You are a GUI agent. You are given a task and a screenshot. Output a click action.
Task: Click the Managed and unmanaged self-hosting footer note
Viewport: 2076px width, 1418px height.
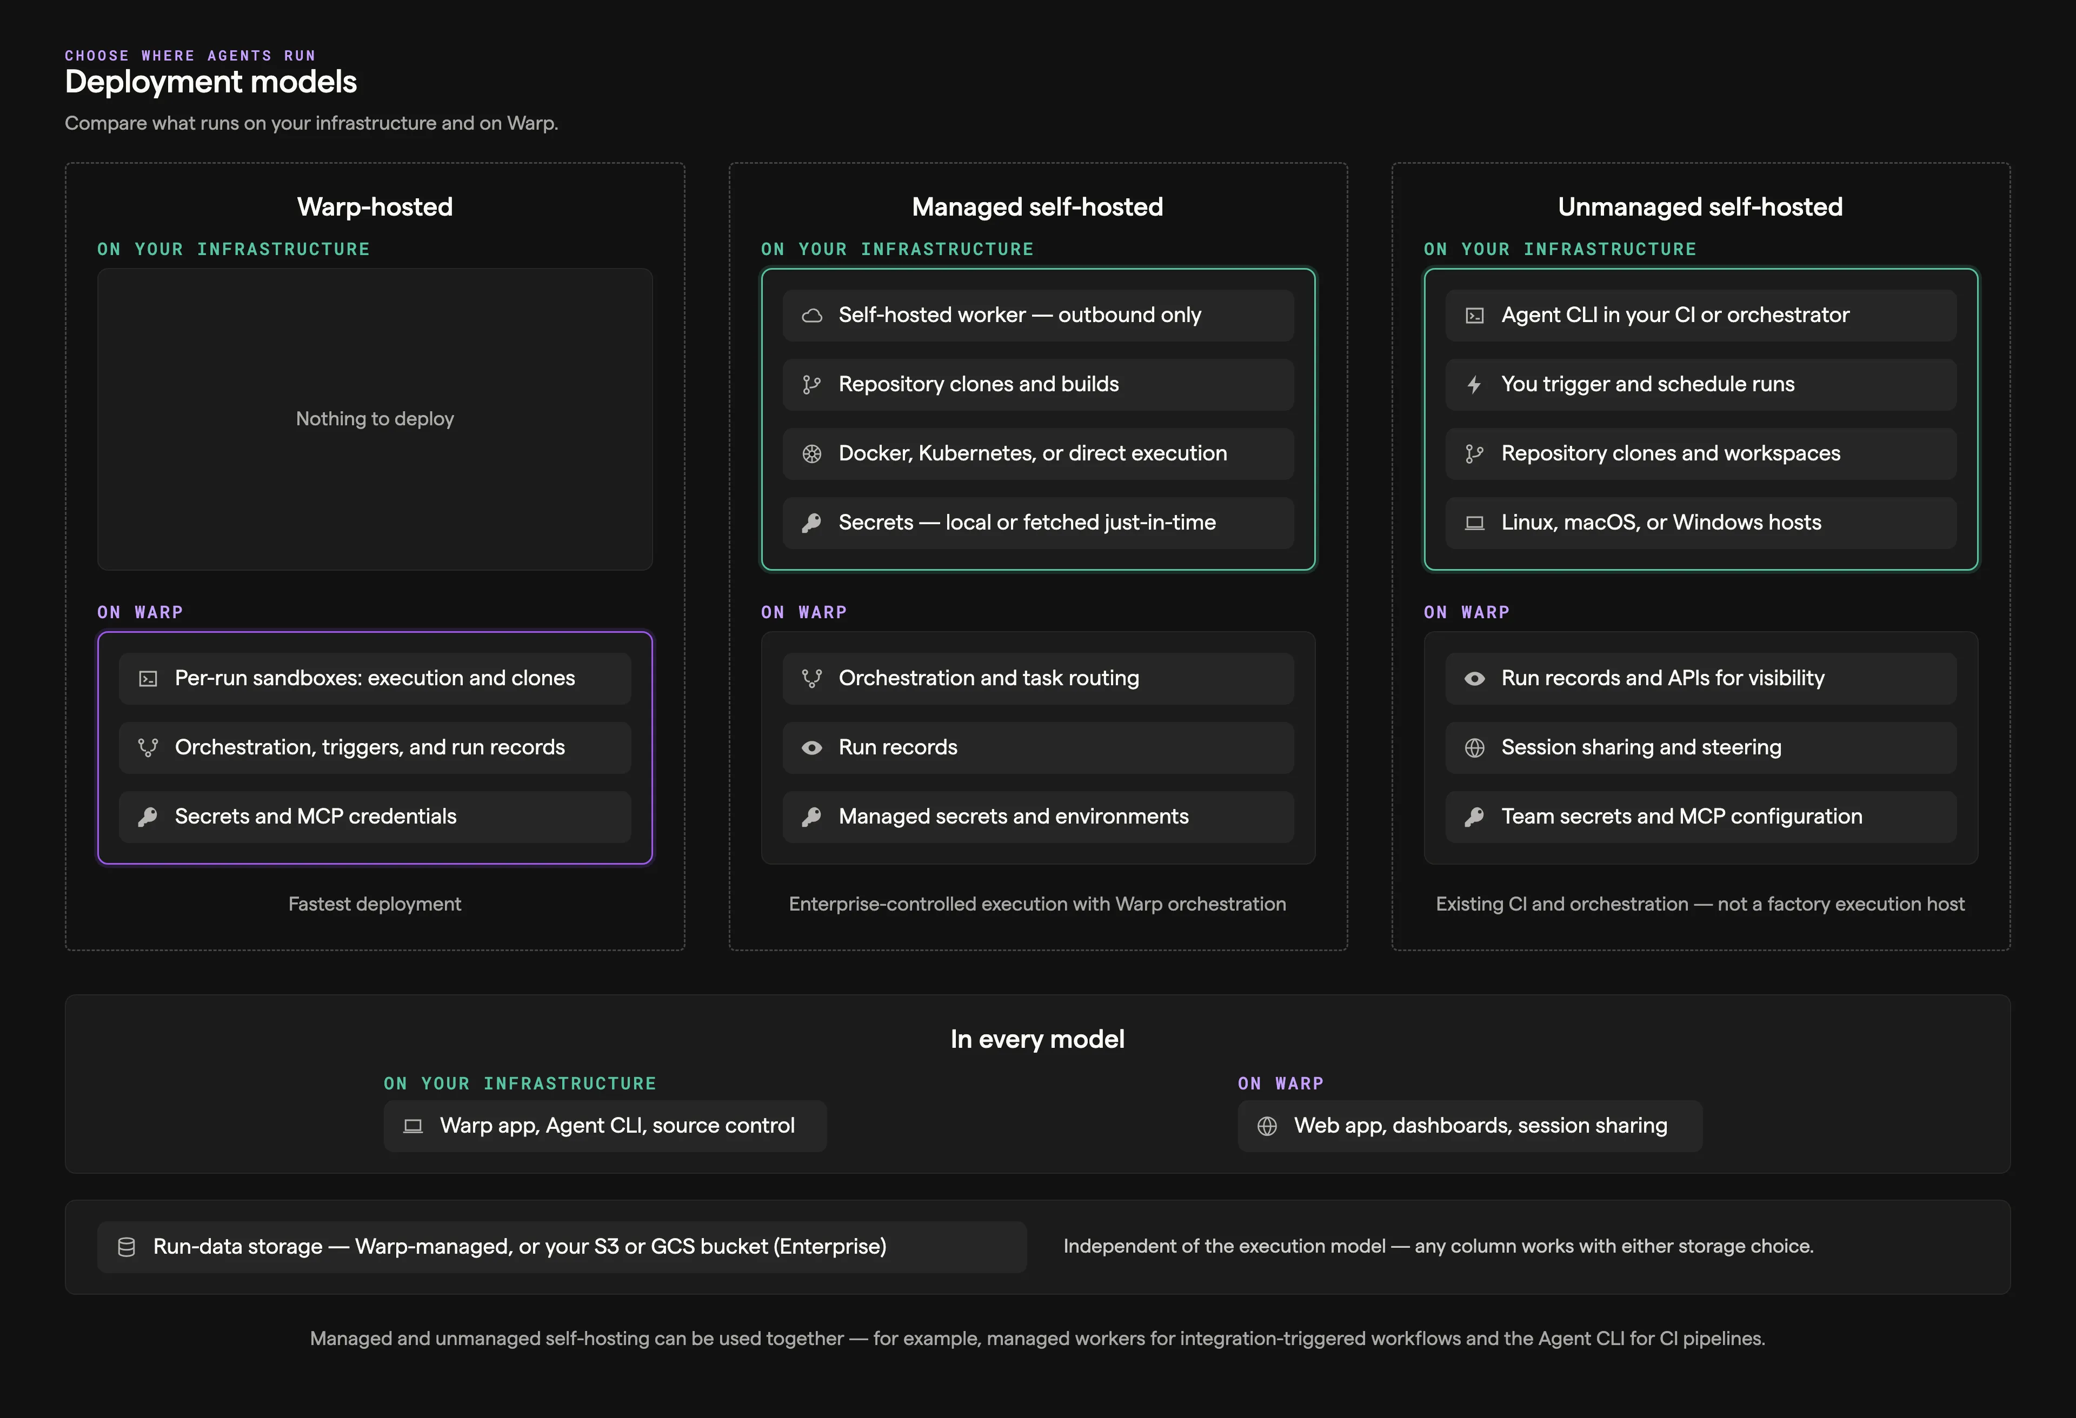point(1037,1340)
